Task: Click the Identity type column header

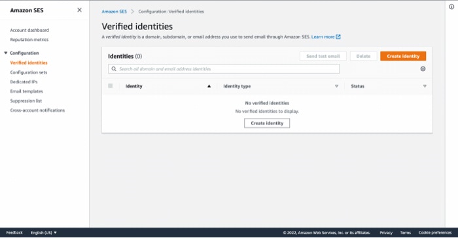Action: [x=237, y=86]
